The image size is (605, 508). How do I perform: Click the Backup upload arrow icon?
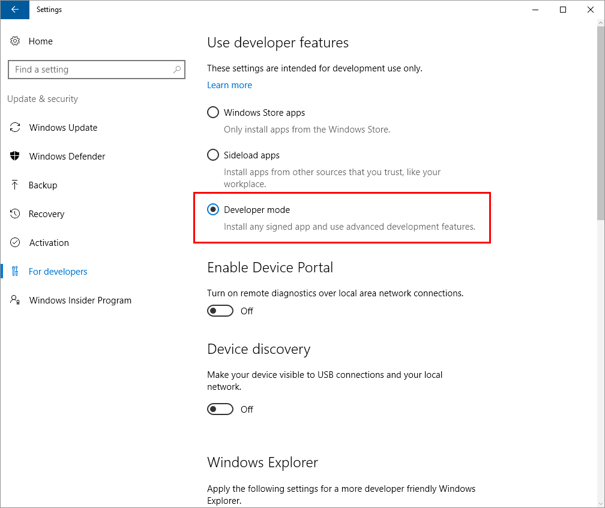[x=16, y=185]
